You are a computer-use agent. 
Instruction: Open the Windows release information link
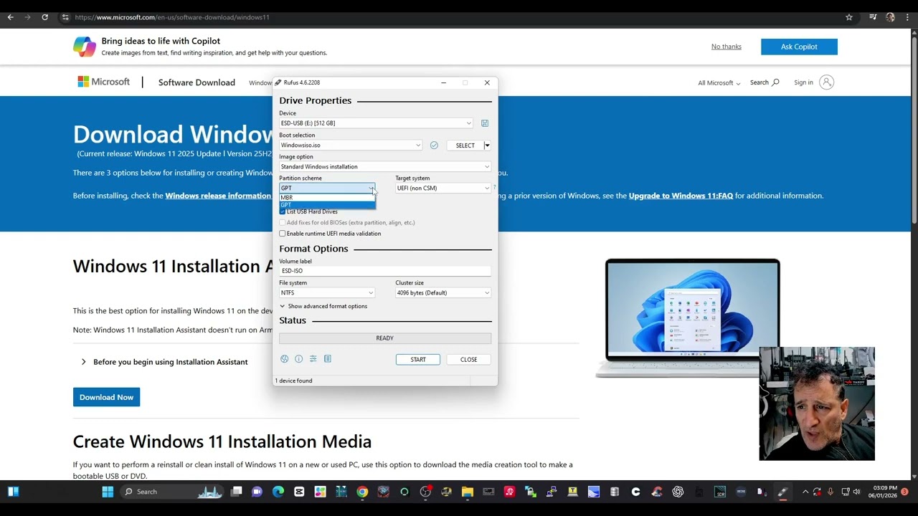(x=218, y=196)
